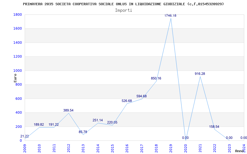247x154 pixels.
Task: Click the y-axis value 1800
Action: pyautogui.click(x=18, y=14)
